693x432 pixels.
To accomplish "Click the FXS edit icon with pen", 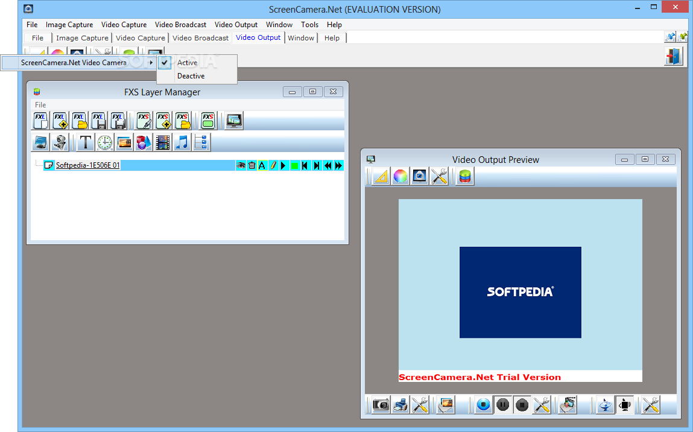I will [144, 120].
